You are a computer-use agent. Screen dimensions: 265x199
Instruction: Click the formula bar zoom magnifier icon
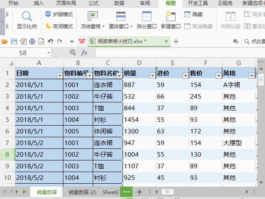click(x=73, y=53)
